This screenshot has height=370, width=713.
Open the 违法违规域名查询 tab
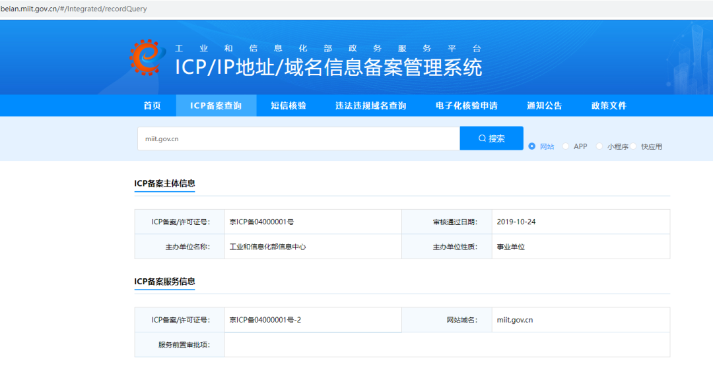point(370,106)
